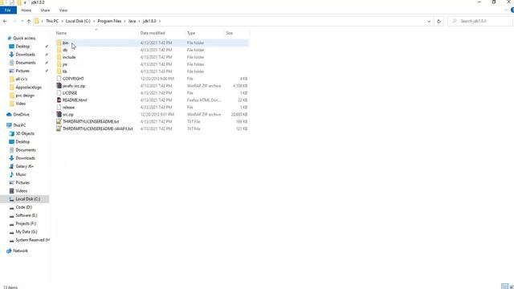
Task: Open pinned Pictures in Quick access
Action: [x=22, y=71]
